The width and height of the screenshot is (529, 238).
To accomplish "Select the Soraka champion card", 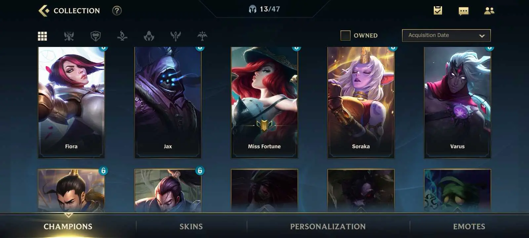I will pyautogui.click(x=361, y=102).
